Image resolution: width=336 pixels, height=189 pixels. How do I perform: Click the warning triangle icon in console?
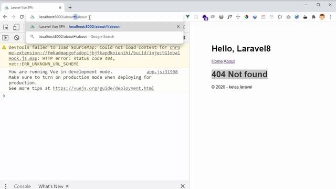click(x=4, y=47)
